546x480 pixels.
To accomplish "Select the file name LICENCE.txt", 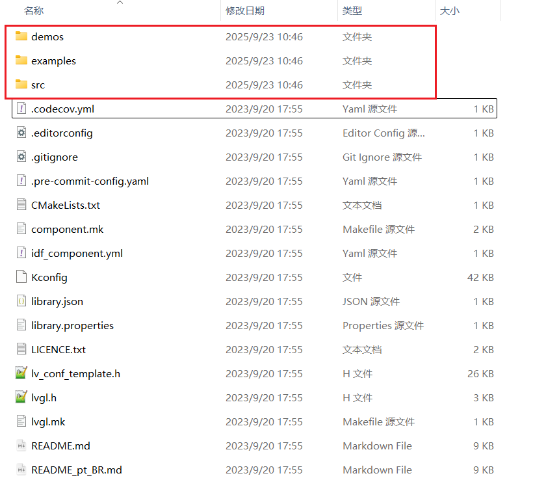I will [58, 349].
